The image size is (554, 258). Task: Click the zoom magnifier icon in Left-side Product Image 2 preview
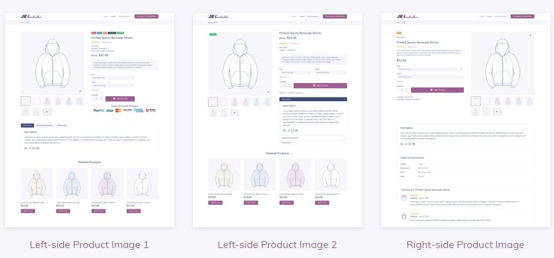(268, 92)
